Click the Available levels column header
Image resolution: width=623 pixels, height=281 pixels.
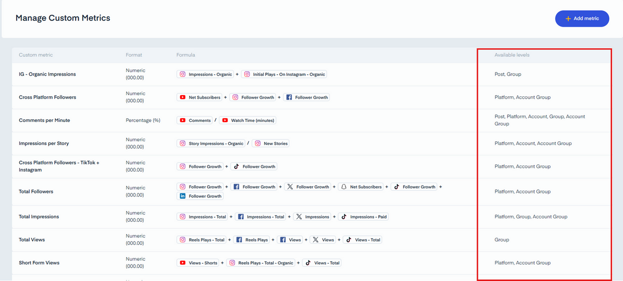pos(512,55)
